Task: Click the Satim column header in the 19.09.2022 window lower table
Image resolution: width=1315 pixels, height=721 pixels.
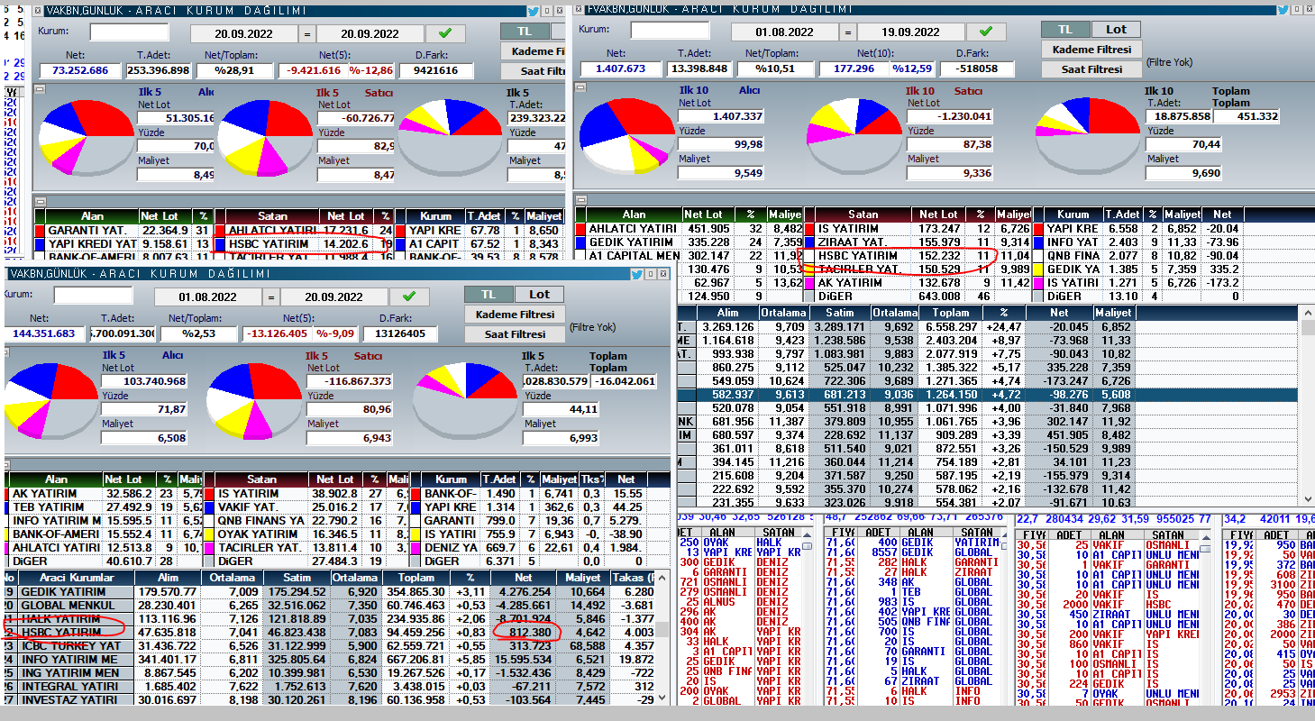Action: pos(839,312)
